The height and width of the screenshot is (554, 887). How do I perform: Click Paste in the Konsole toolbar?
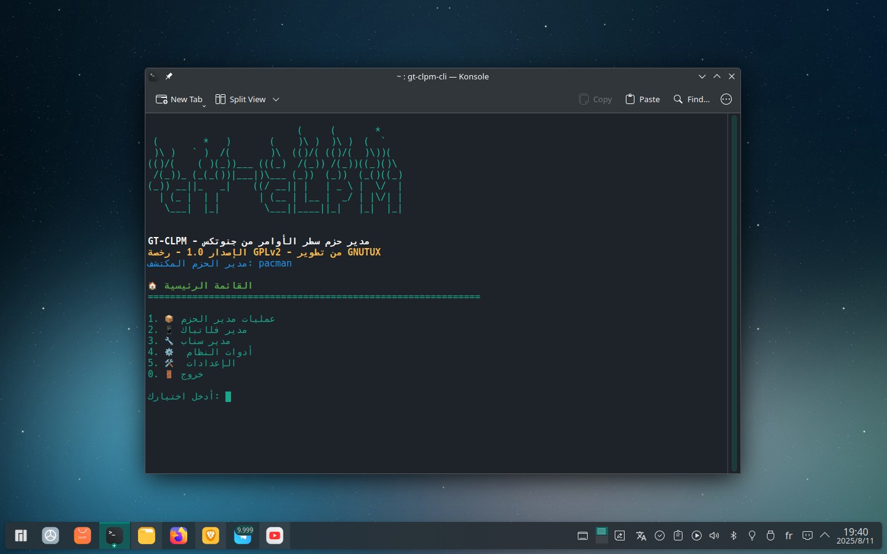click(x=642, y=99)
